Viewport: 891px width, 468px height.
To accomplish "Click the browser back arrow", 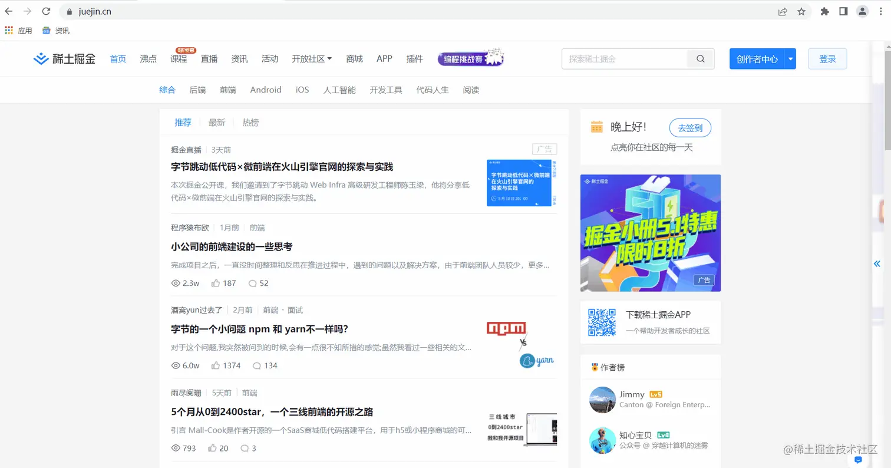I will 9,11.
